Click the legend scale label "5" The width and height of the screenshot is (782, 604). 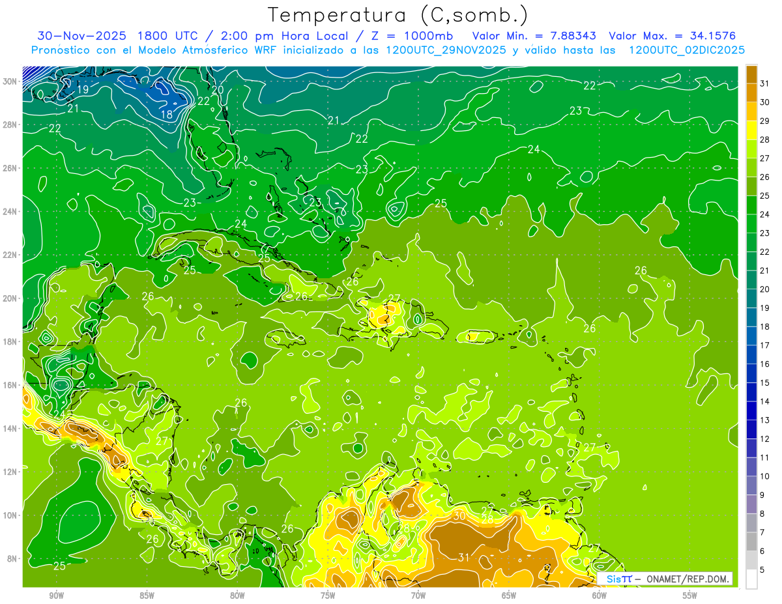(762, 570)
